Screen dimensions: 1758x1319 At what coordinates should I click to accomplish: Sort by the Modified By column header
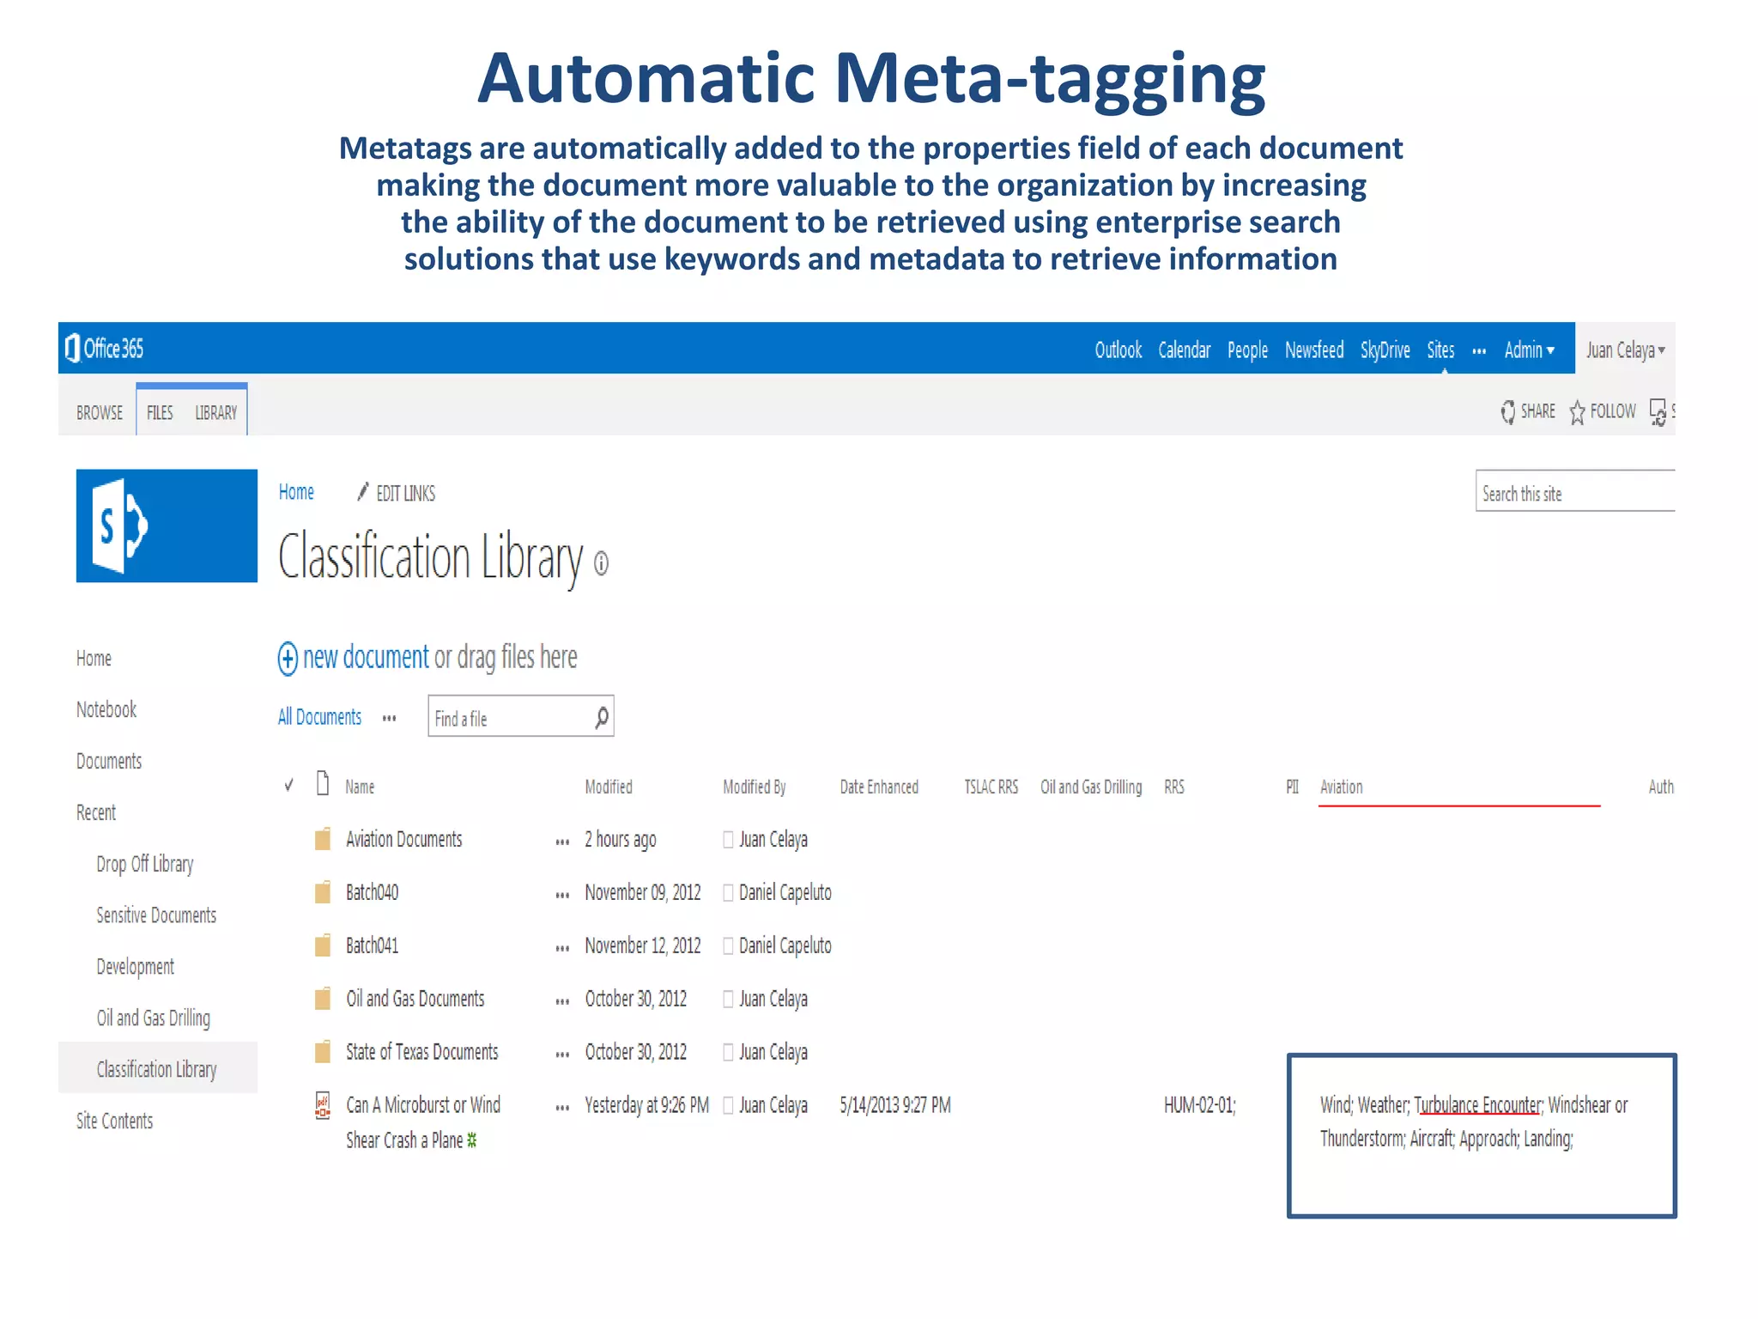755,787
